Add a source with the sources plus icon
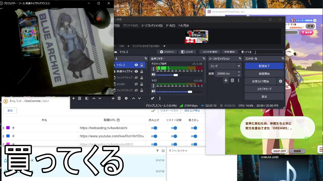323x181 pixels. point(113,98)
